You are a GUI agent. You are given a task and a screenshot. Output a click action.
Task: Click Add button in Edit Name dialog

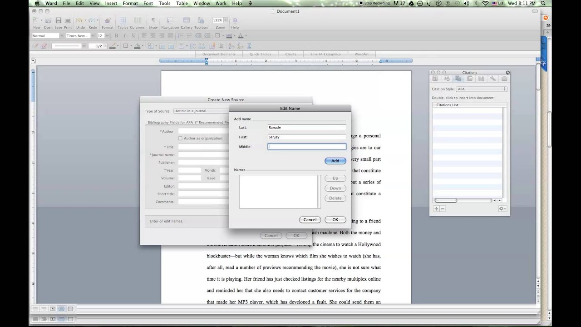(335, 161)
